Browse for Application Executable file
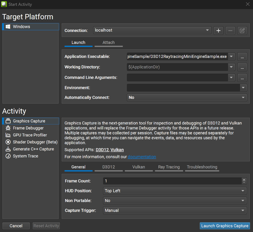253x232 pixels. (242, 57)
